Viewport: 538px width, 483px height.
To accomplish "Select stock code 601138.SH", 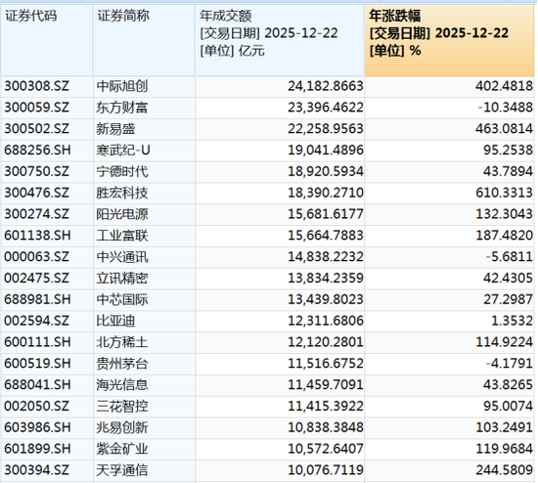I will pos(37,236).
